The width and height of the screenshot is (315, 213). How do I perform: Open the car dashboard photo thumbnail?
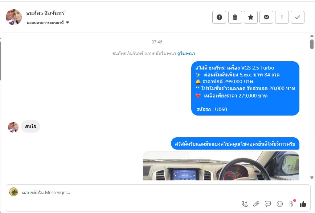pyautogui.click(x=221, y=166)
